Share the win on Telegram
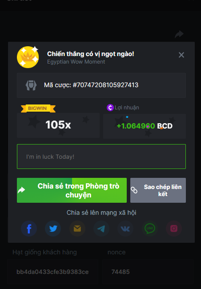201x289 pixels. click(101, 229)
